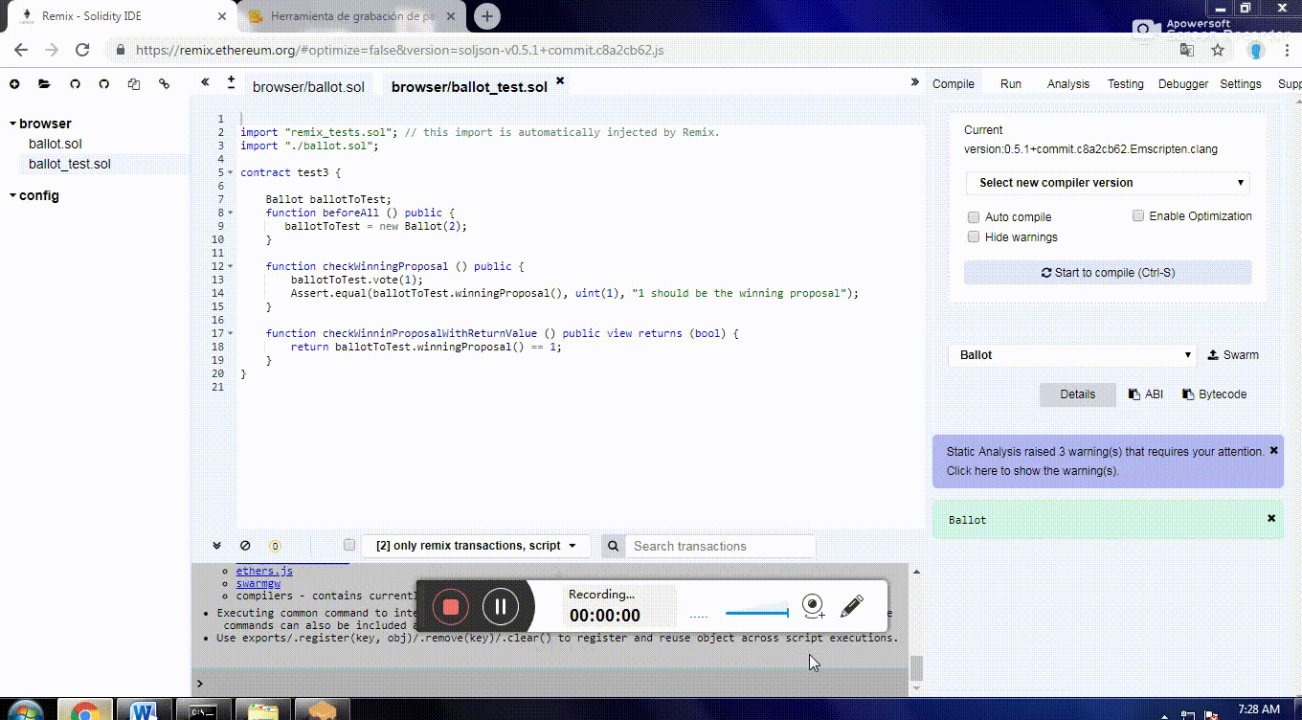Open ballot.sol in the file explorer
The height and width of the screenshot is (720, 1302).
coord(56,144)
